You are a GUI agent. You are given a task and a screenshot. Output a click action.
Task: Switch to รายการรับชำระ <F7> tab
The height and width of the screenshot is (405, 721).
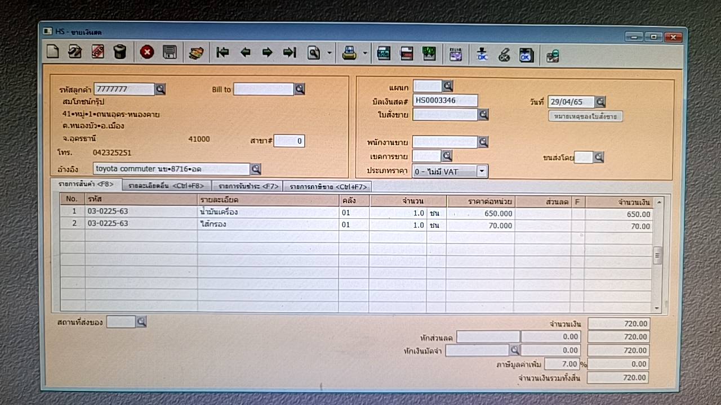[x=248, y=186]
